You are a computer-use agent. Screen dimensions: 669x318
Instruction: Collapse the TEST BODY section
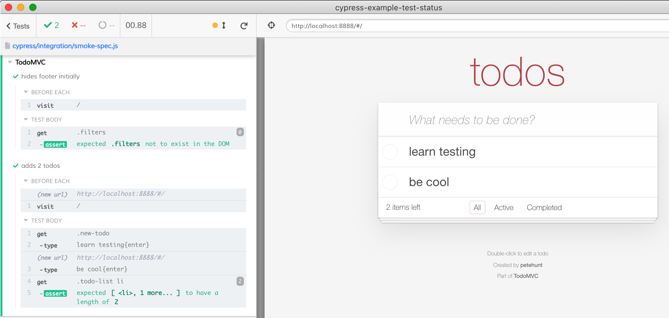point(26,119)
